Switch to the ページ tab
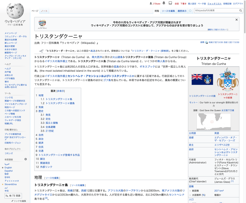 (x=35, y=11)
